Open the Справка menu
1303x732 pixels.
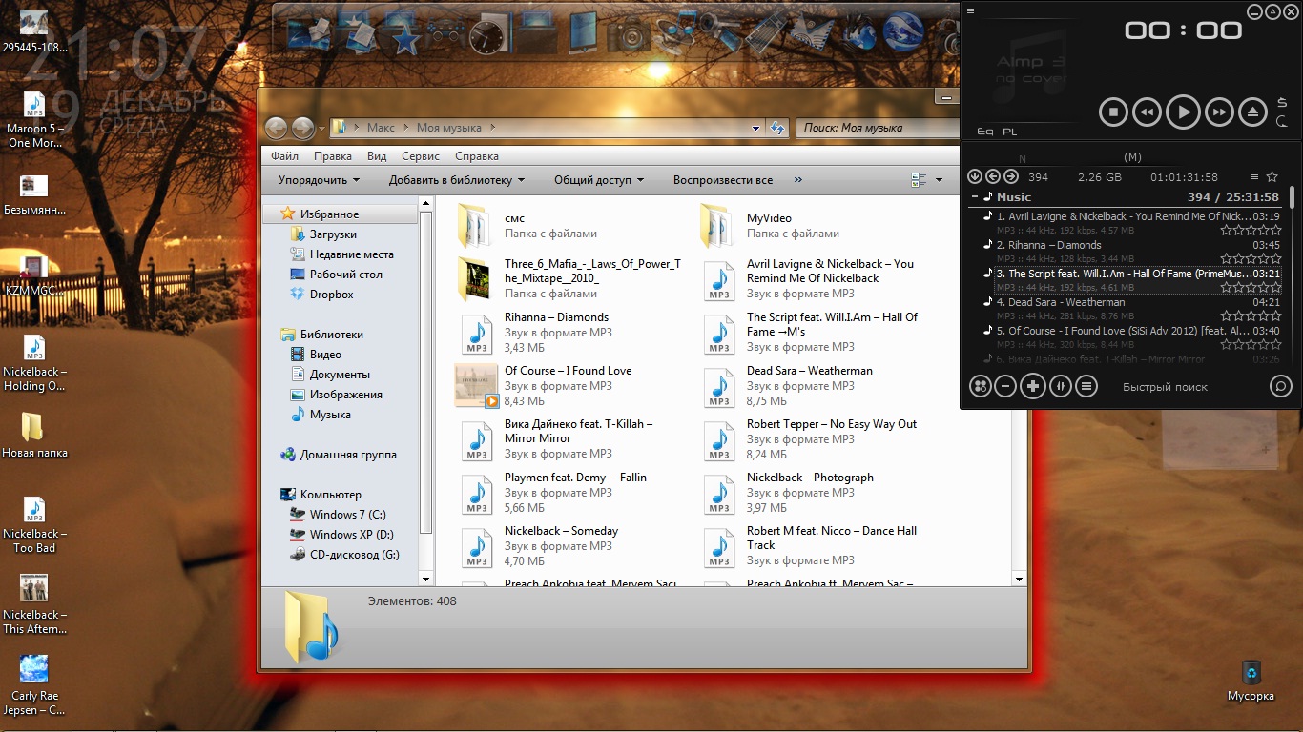pos(477,156)
